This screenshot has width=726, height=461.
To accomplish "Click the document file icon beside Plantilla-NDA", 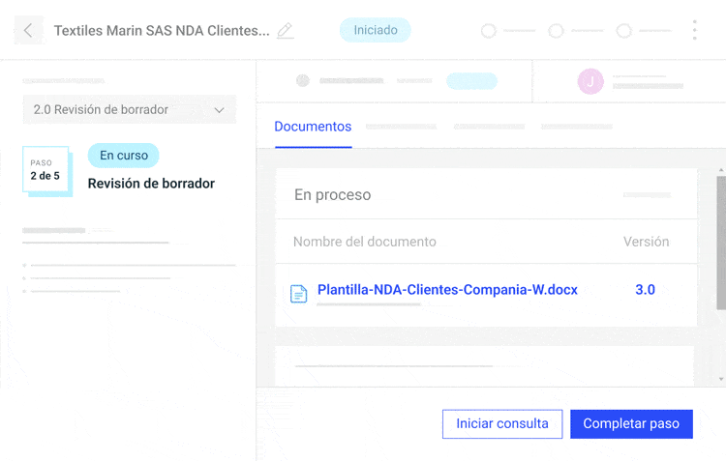I will (x=299, y=294).
